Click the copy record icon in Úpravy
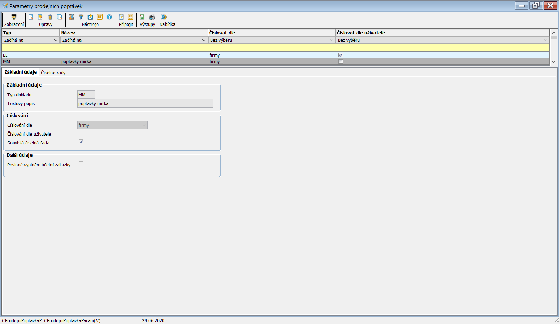Screen dimensions: 560x324 click(x=59, y=17)
